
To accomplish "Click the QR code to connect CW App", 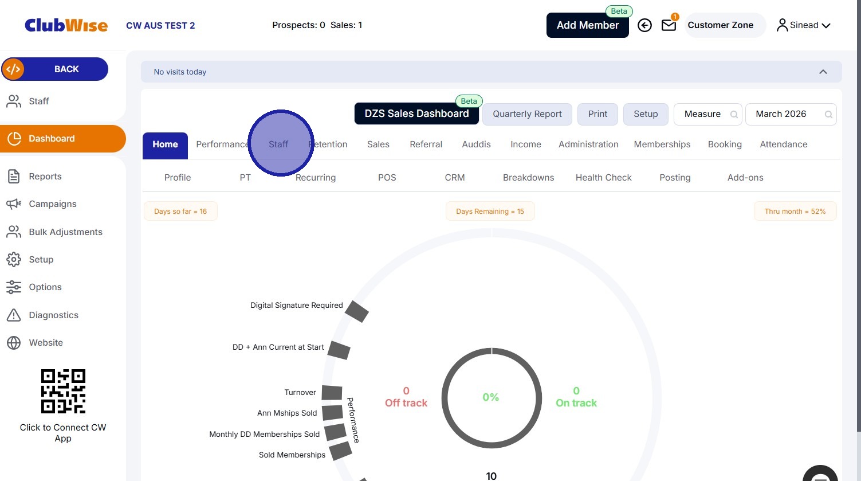I will 63,392.
